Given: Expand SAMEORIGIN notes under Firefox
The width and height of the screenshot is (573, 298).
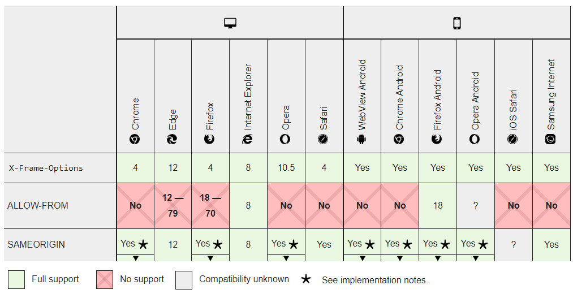Looking at the screenshot, I should coord(210,258).
